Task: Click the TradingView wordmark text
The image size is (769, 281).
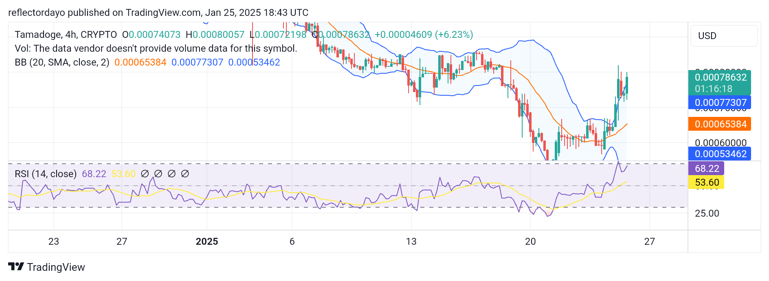Action: [x=56, y=267]
